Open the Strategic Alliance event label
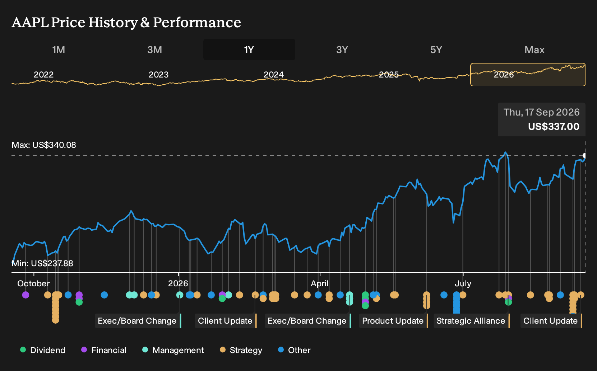Viewport: 597px width, 371px height. click(472, 321)
